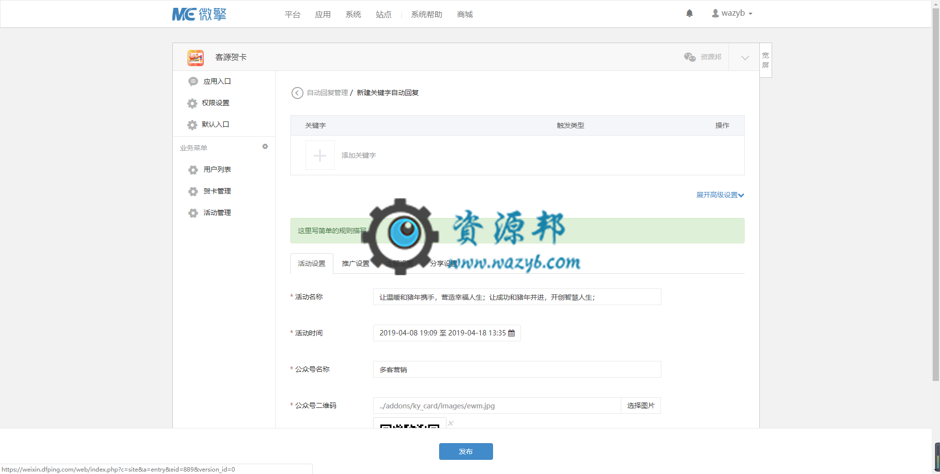Viewport: 940px width, 474px height.
Task: Focus the 公众号二维码 path field
Action: click(x=497, y=405)
